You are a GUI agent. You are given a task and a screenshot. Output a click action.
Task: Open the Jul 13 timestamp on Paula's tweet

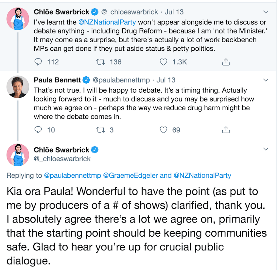pos(166,80)
